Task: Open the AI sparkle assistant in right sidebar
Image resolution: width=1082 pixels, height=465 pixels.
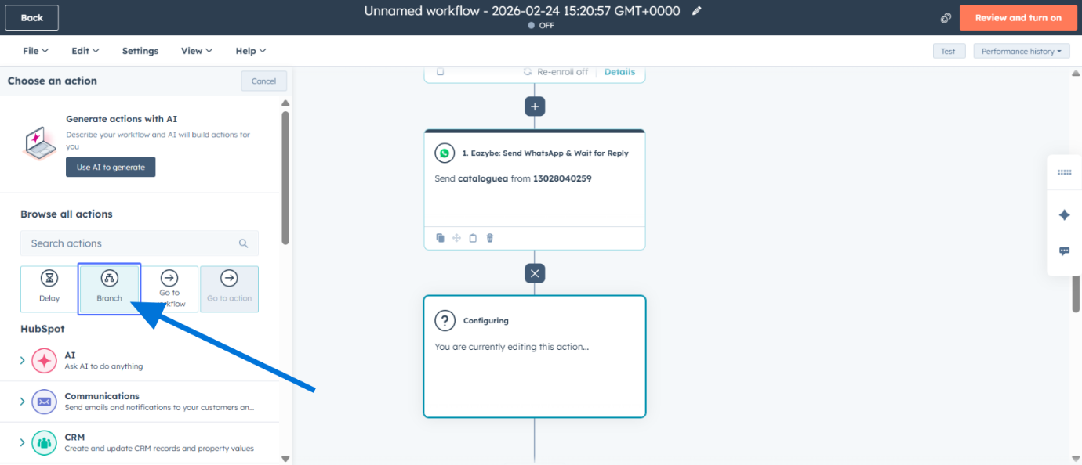Action: click(1064, 214)
